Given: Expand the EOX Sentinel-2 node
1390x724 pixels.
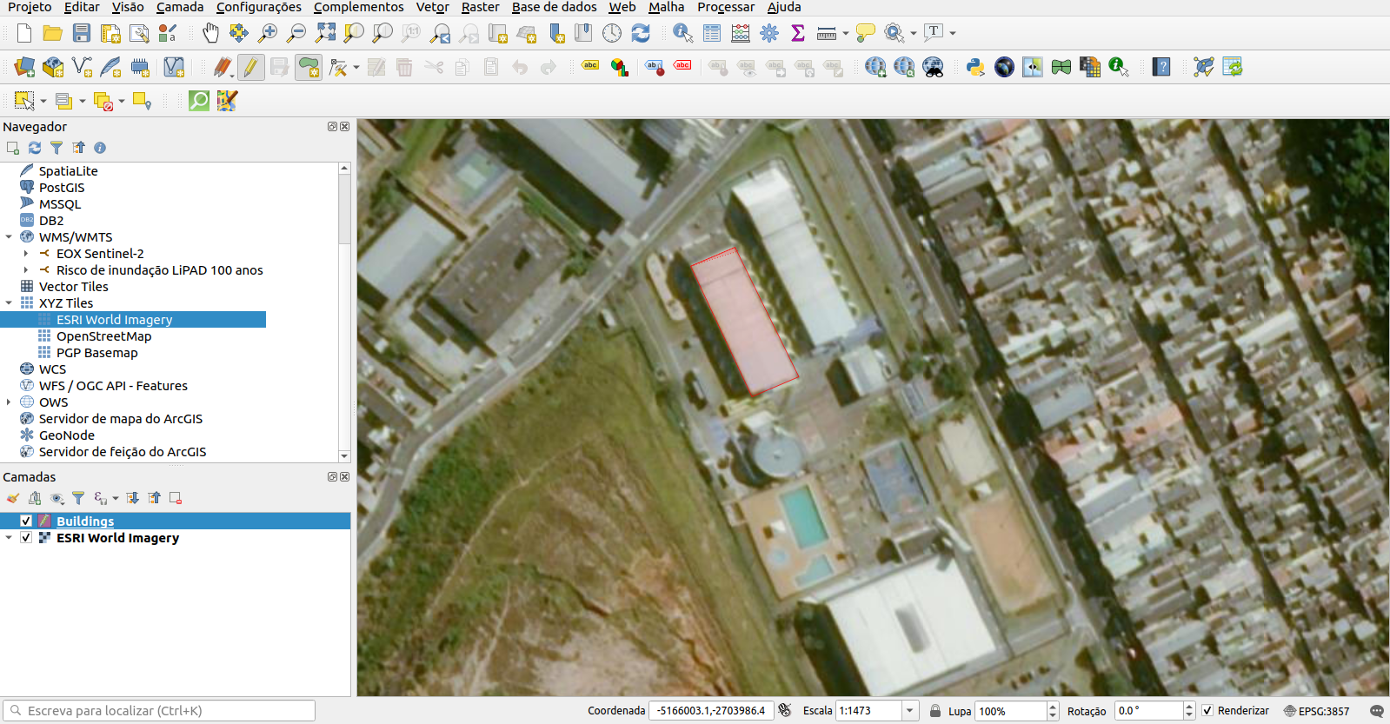Looking at the screenshot, I should [26, 254].
